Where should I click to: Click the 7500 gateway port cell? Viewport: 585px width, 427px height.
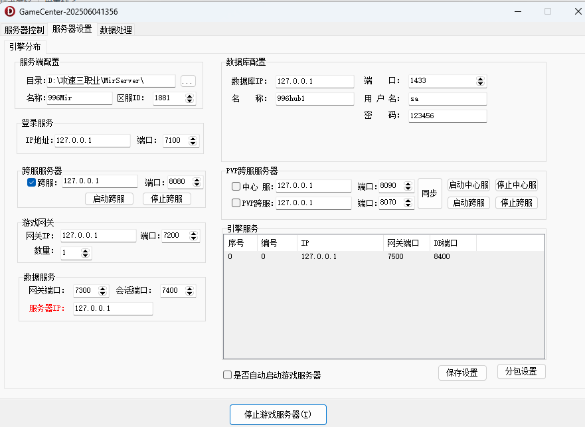pyautogui.click(x=396, y=257)
